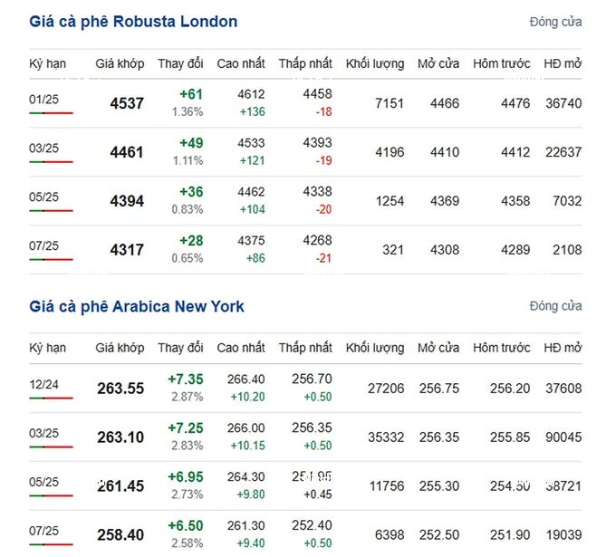Click the Arabica price 263.55

[120, 389]
